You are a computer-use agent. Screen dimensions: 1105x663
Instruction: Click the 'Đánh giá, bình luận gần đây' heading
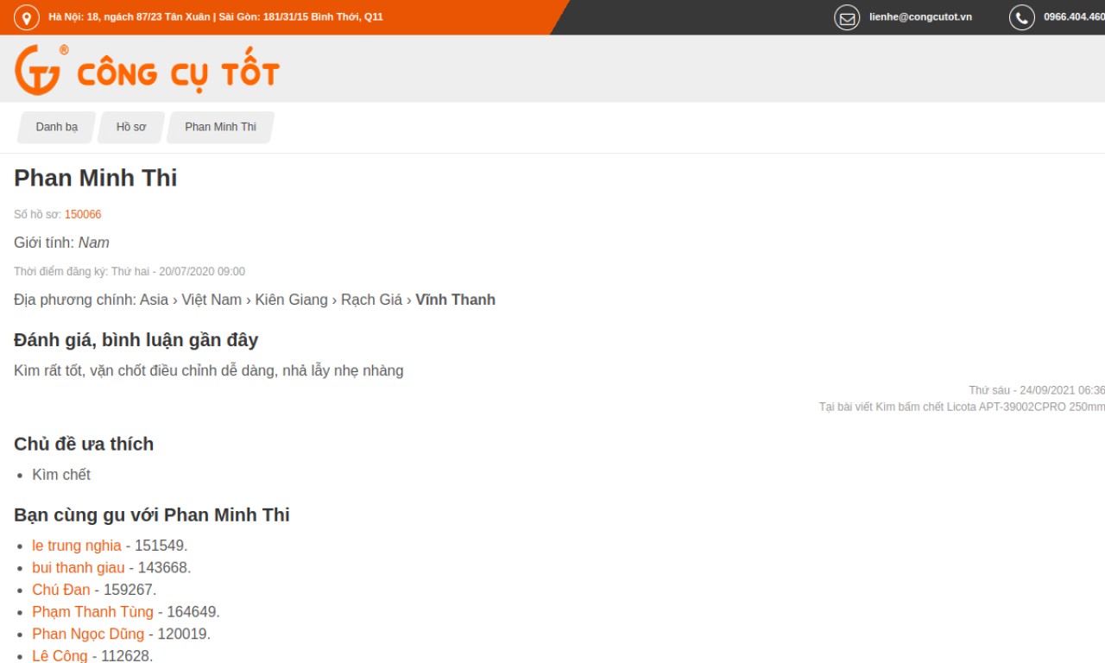136,340
